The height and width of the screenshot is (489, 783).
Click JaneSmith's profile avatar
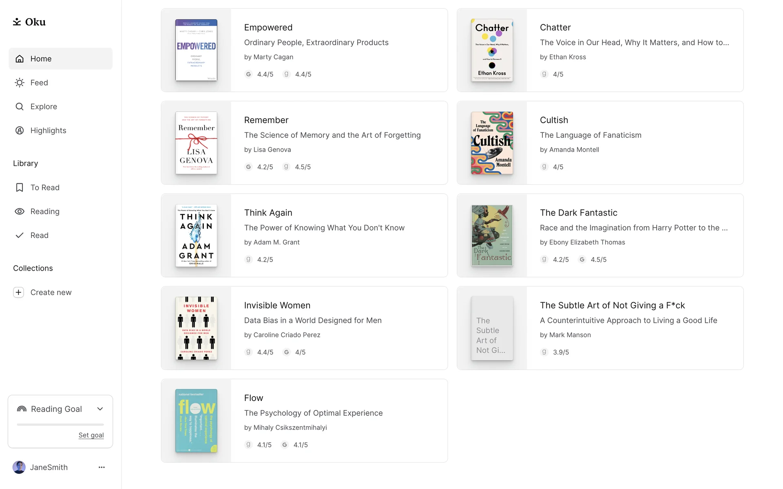click(19, 467)
